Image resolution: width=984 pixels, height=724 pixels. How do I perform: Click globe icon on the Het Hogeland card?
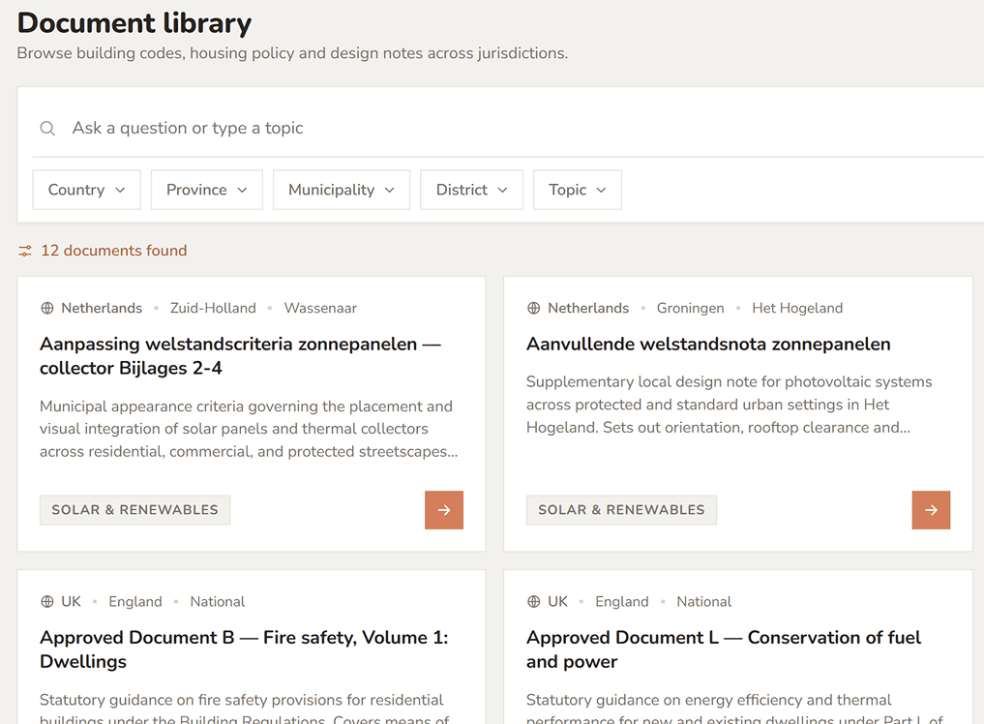click(533, 309)
